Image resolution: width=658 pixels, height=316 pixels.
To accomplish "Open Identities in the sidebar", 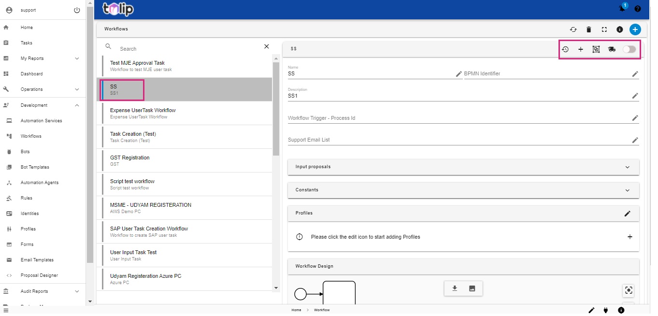I will [x=43, y=214].
